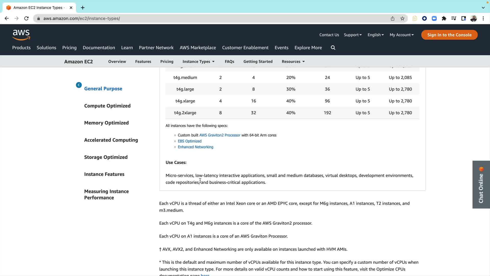Open a new browser tab
The height and width of the screenshot is (276, 490).
tap(83, 8)
